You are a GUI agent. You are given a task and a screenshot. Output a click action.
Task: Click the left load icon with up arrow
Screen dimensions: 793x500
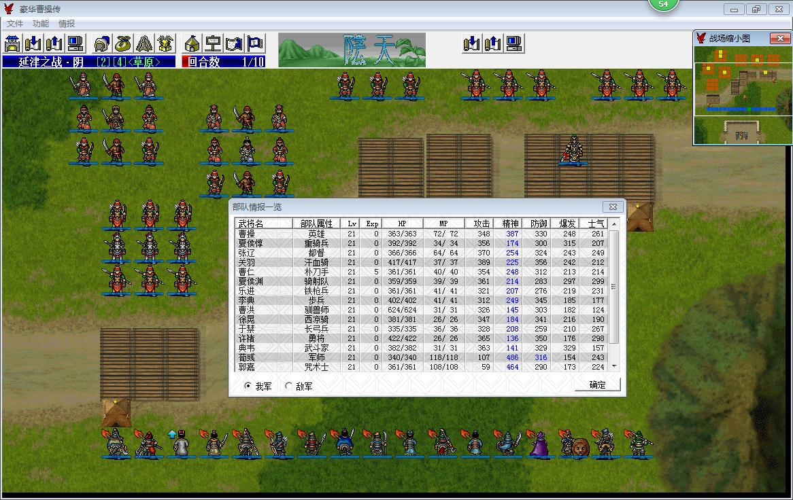54,44
